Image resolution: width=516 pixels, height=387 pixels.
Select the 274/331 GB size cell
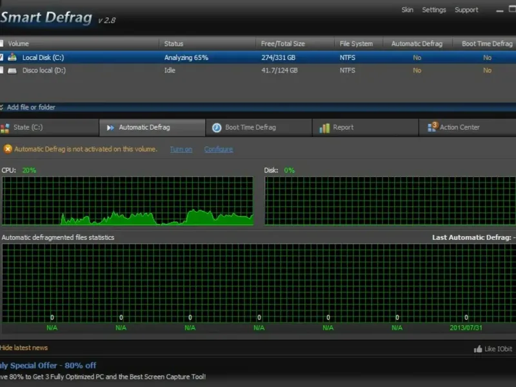click(278, 57)
